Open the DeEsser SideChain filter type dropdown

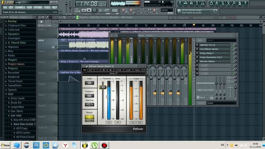point(89,105)
